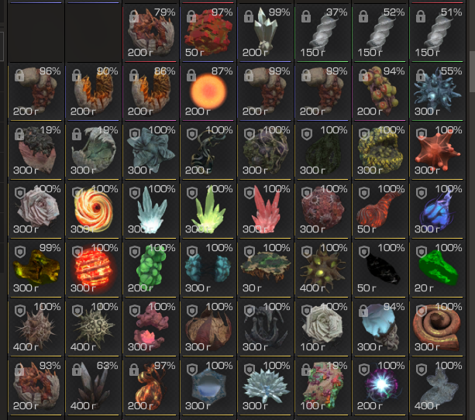The height and width of the screenshot is (420, 475).
Task: Select the glowing purple-white energy orb
Action: click(380, 387)
